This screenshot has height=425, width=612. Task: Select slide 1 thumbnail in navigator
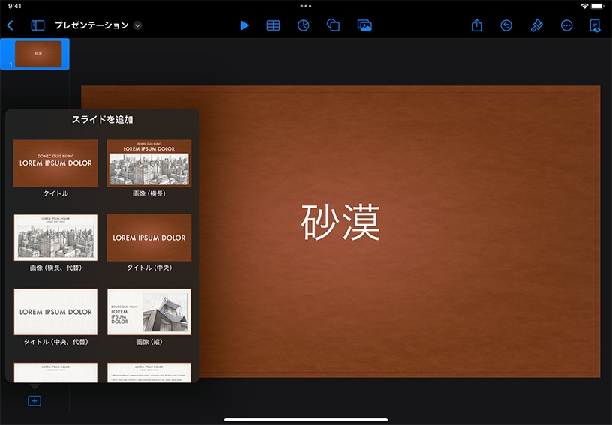click(x=38, y=54)
